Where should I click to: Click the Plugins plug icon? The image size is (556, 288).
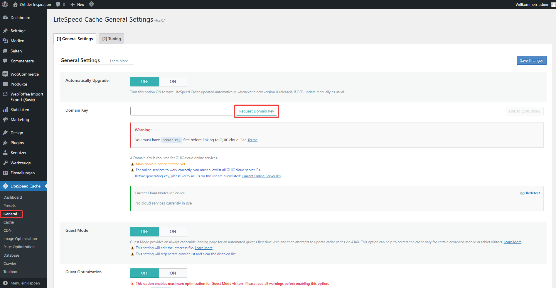[5, 143]
